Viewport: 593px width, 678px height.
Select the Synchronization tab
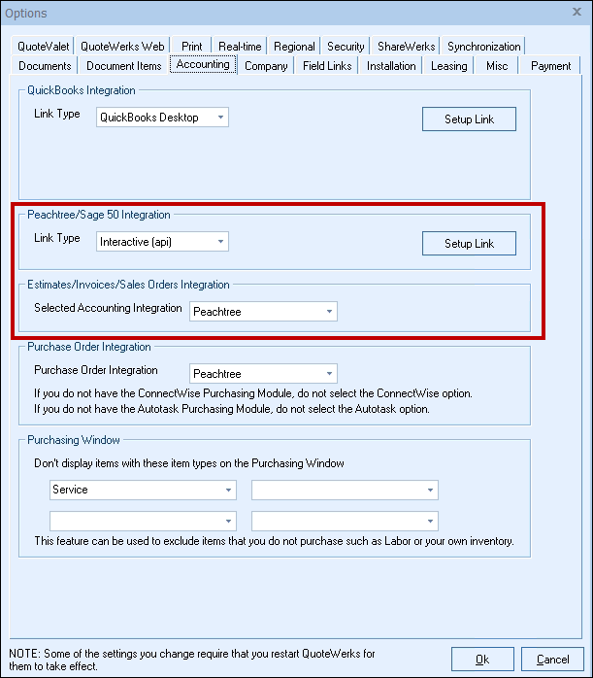483,46
